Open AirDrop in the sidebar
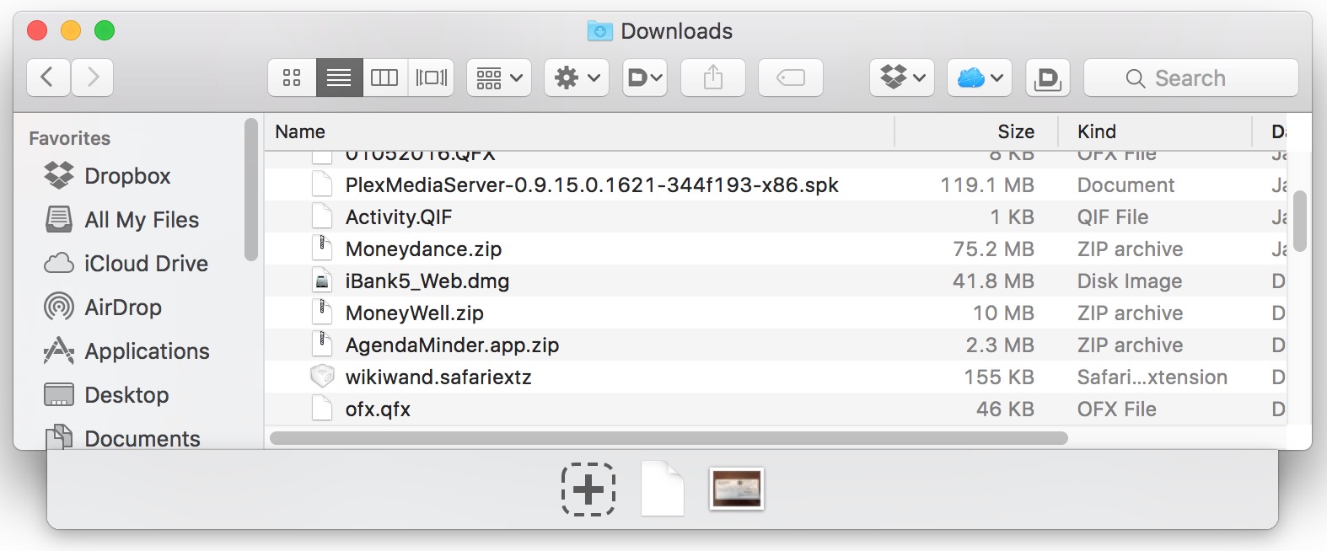1327x551 pixels. click(123, 307)
